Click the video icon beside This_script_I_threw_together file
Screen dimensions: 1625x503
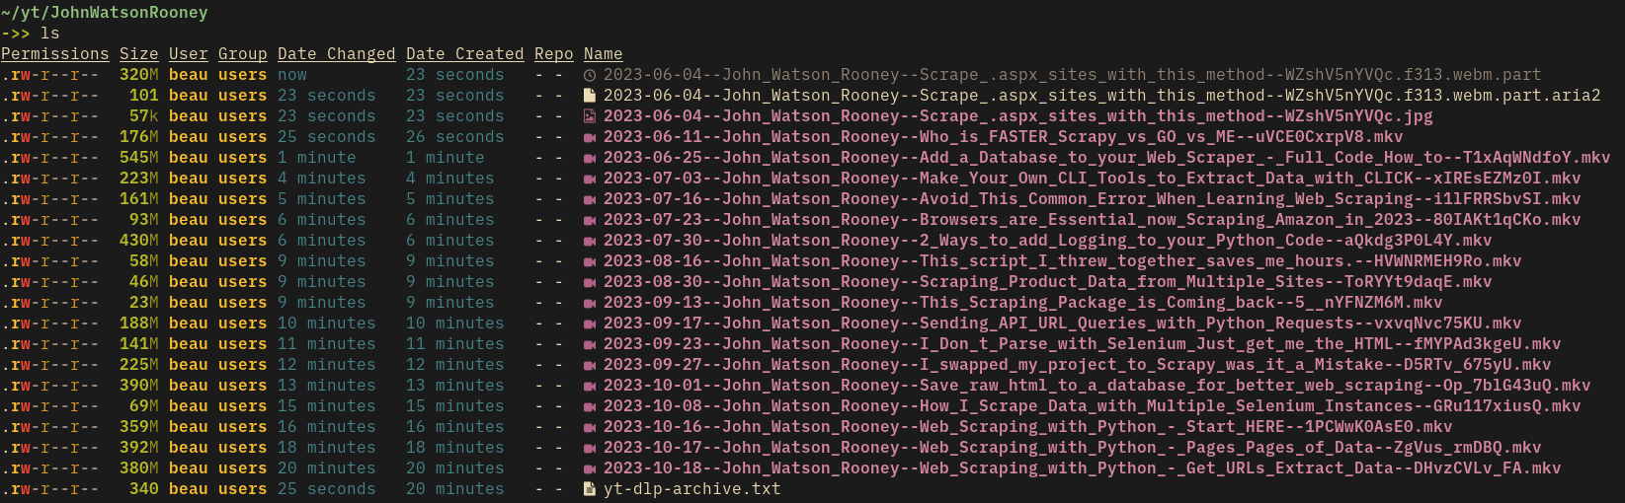pos(590,261)
